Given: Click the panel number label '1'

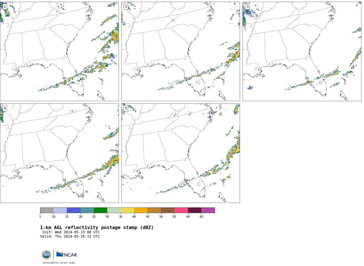Looking at the screenshot, I should (x=5, y=7).
